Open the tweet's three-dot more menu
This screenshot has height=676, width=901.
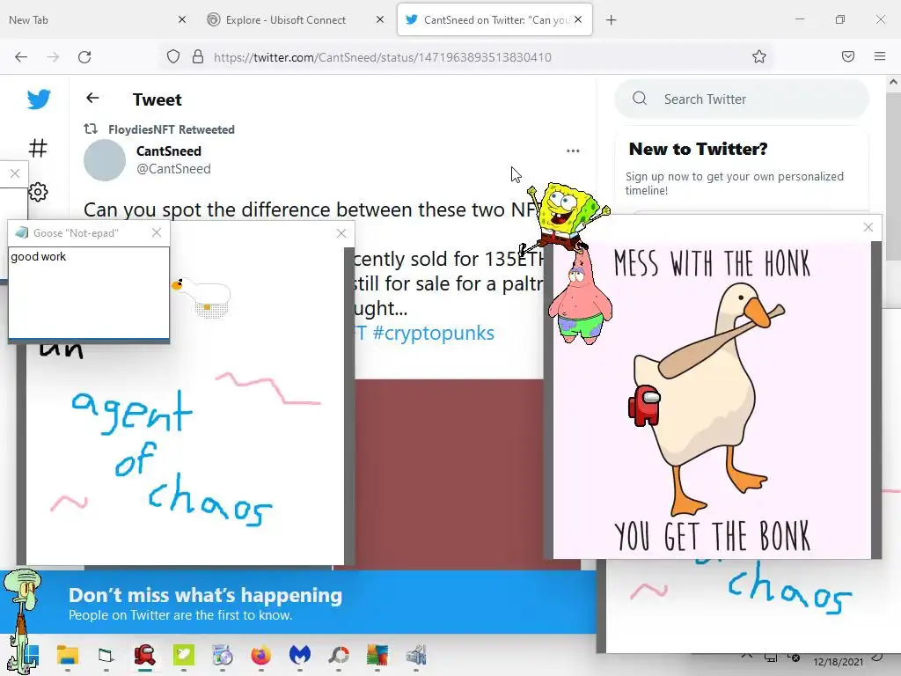pos(573,151)
